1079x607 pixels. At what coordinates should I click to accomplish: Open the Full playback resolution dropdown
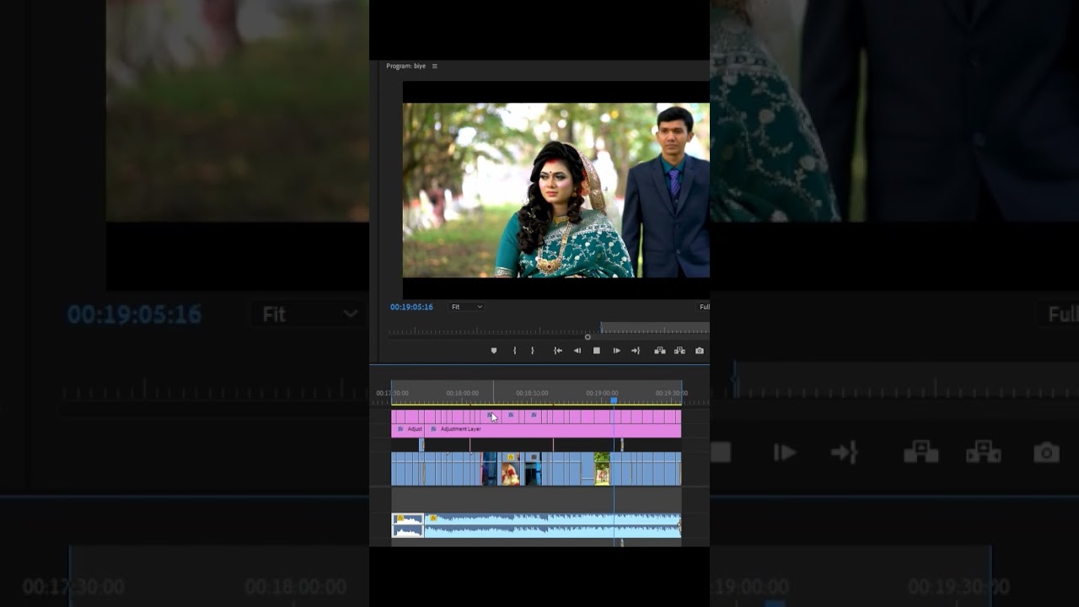(704, 307)
